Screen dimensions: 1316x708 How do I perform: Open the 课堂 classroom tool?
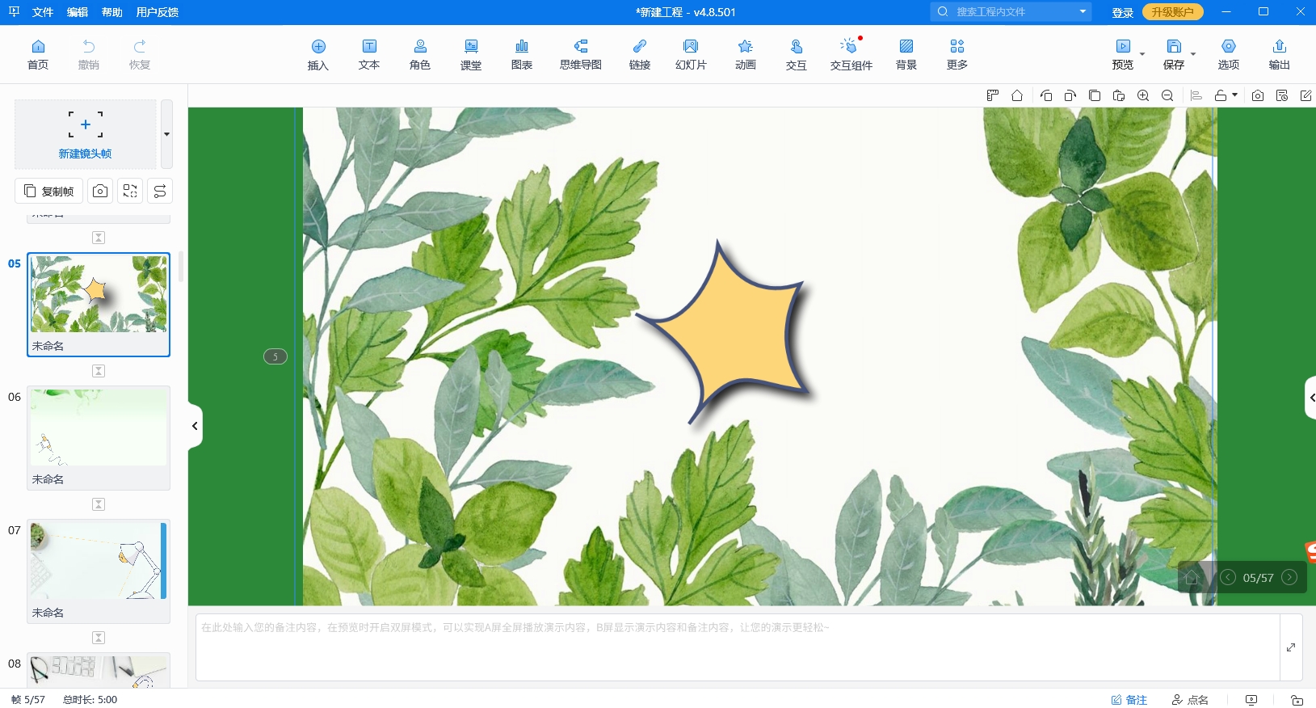pos(471,54)
